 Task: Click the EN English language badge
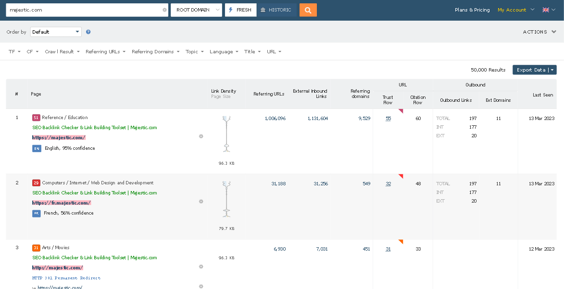pos(37,148)
